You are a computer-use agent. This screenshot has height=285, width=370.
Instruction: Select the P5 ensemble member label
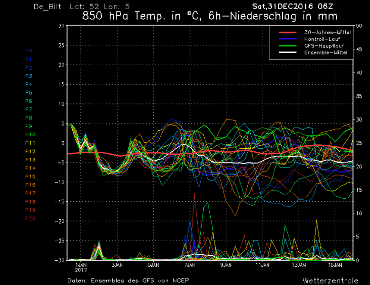pyautogui.click(x=29, y=93)
